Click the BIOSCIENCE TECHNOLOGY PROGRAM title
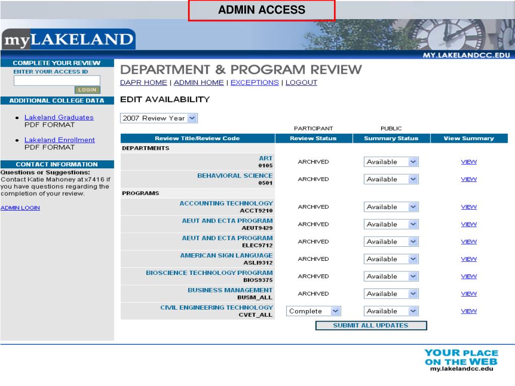This screenshot has width=515, height=386. click(x=209, y=273)
